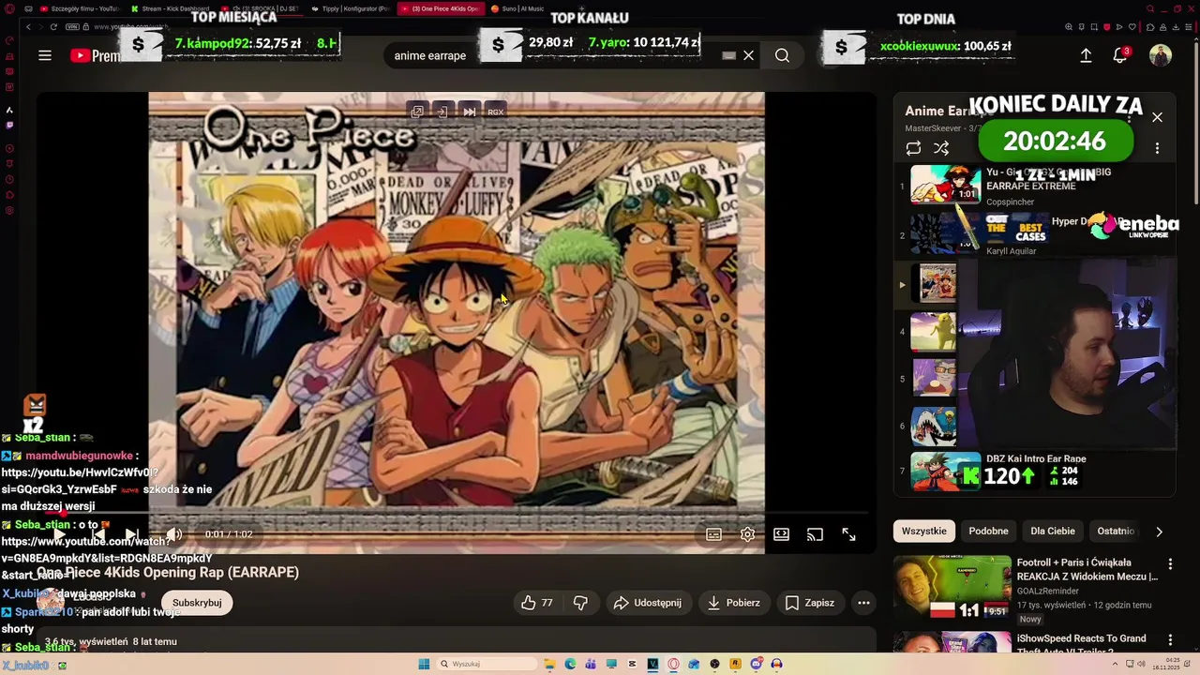Open Discord from the taskbar
Viewport: 1200px width, 675px height.
click(x=756, y=664)
